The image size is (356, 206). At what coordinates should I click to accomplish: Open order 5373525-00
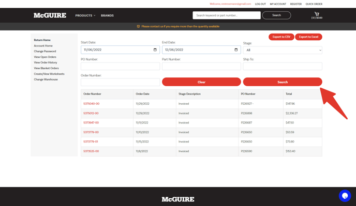pyautogui.click(x=91, y=151)
